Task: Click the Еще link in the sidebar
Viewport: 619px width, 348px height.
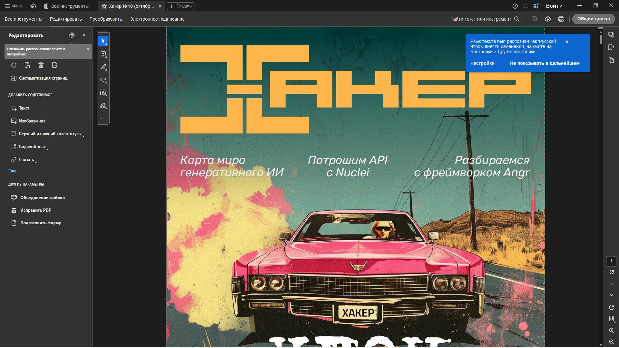Action: [12, 171]
